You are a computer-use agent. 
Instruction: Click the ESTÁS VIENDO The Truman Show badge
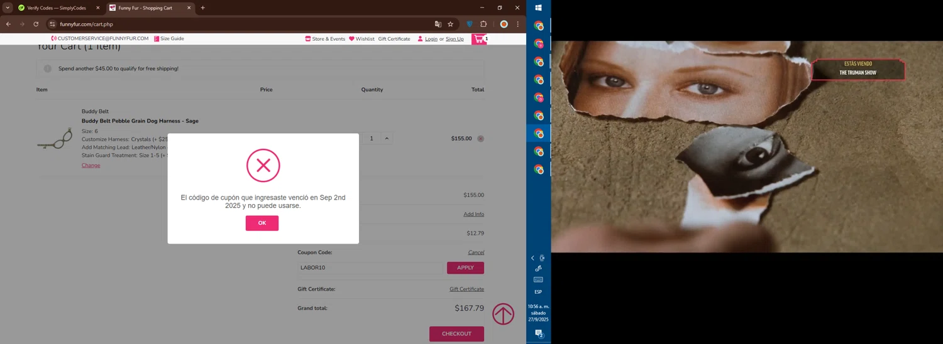[x=858, y=69]
